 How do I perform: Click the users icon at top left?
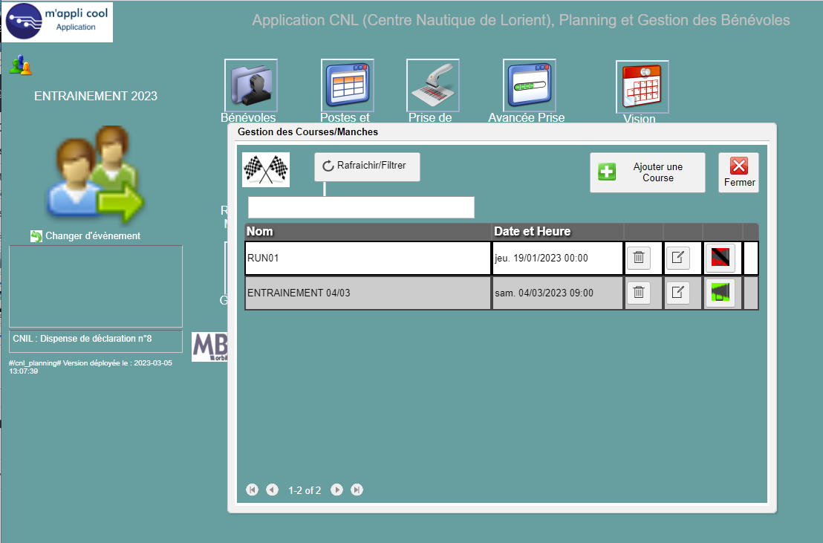(x=21, y=65)
